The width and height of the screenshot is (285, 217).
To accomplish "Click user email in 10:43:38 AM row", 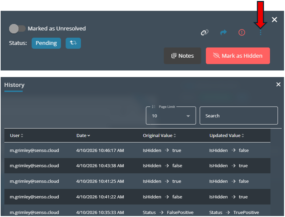I will click(34, 166).
